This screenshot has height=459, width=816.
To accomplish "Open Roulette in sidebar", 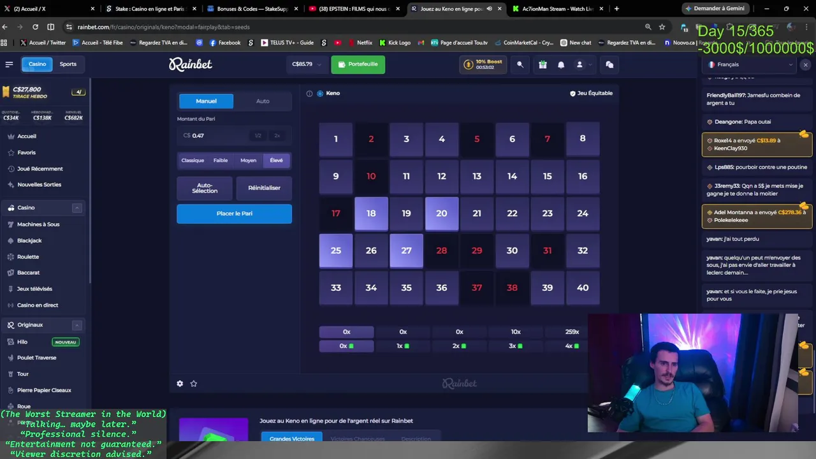I will point(27,257).
